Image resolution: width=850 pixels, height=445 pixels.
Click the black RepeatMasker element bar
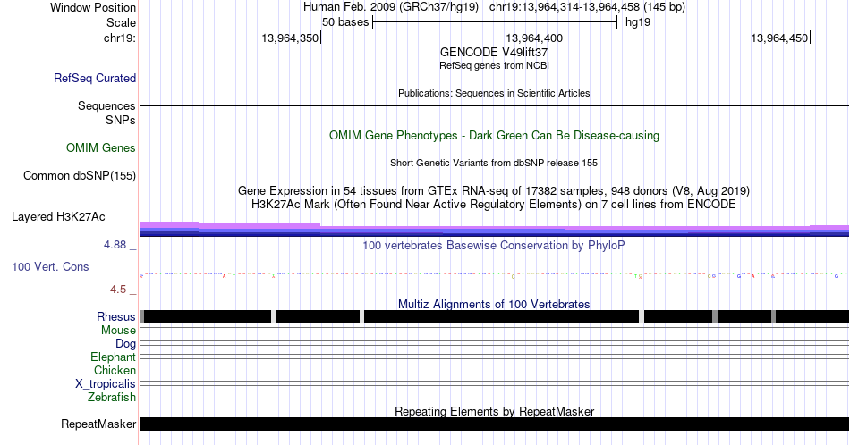point(495,424)
